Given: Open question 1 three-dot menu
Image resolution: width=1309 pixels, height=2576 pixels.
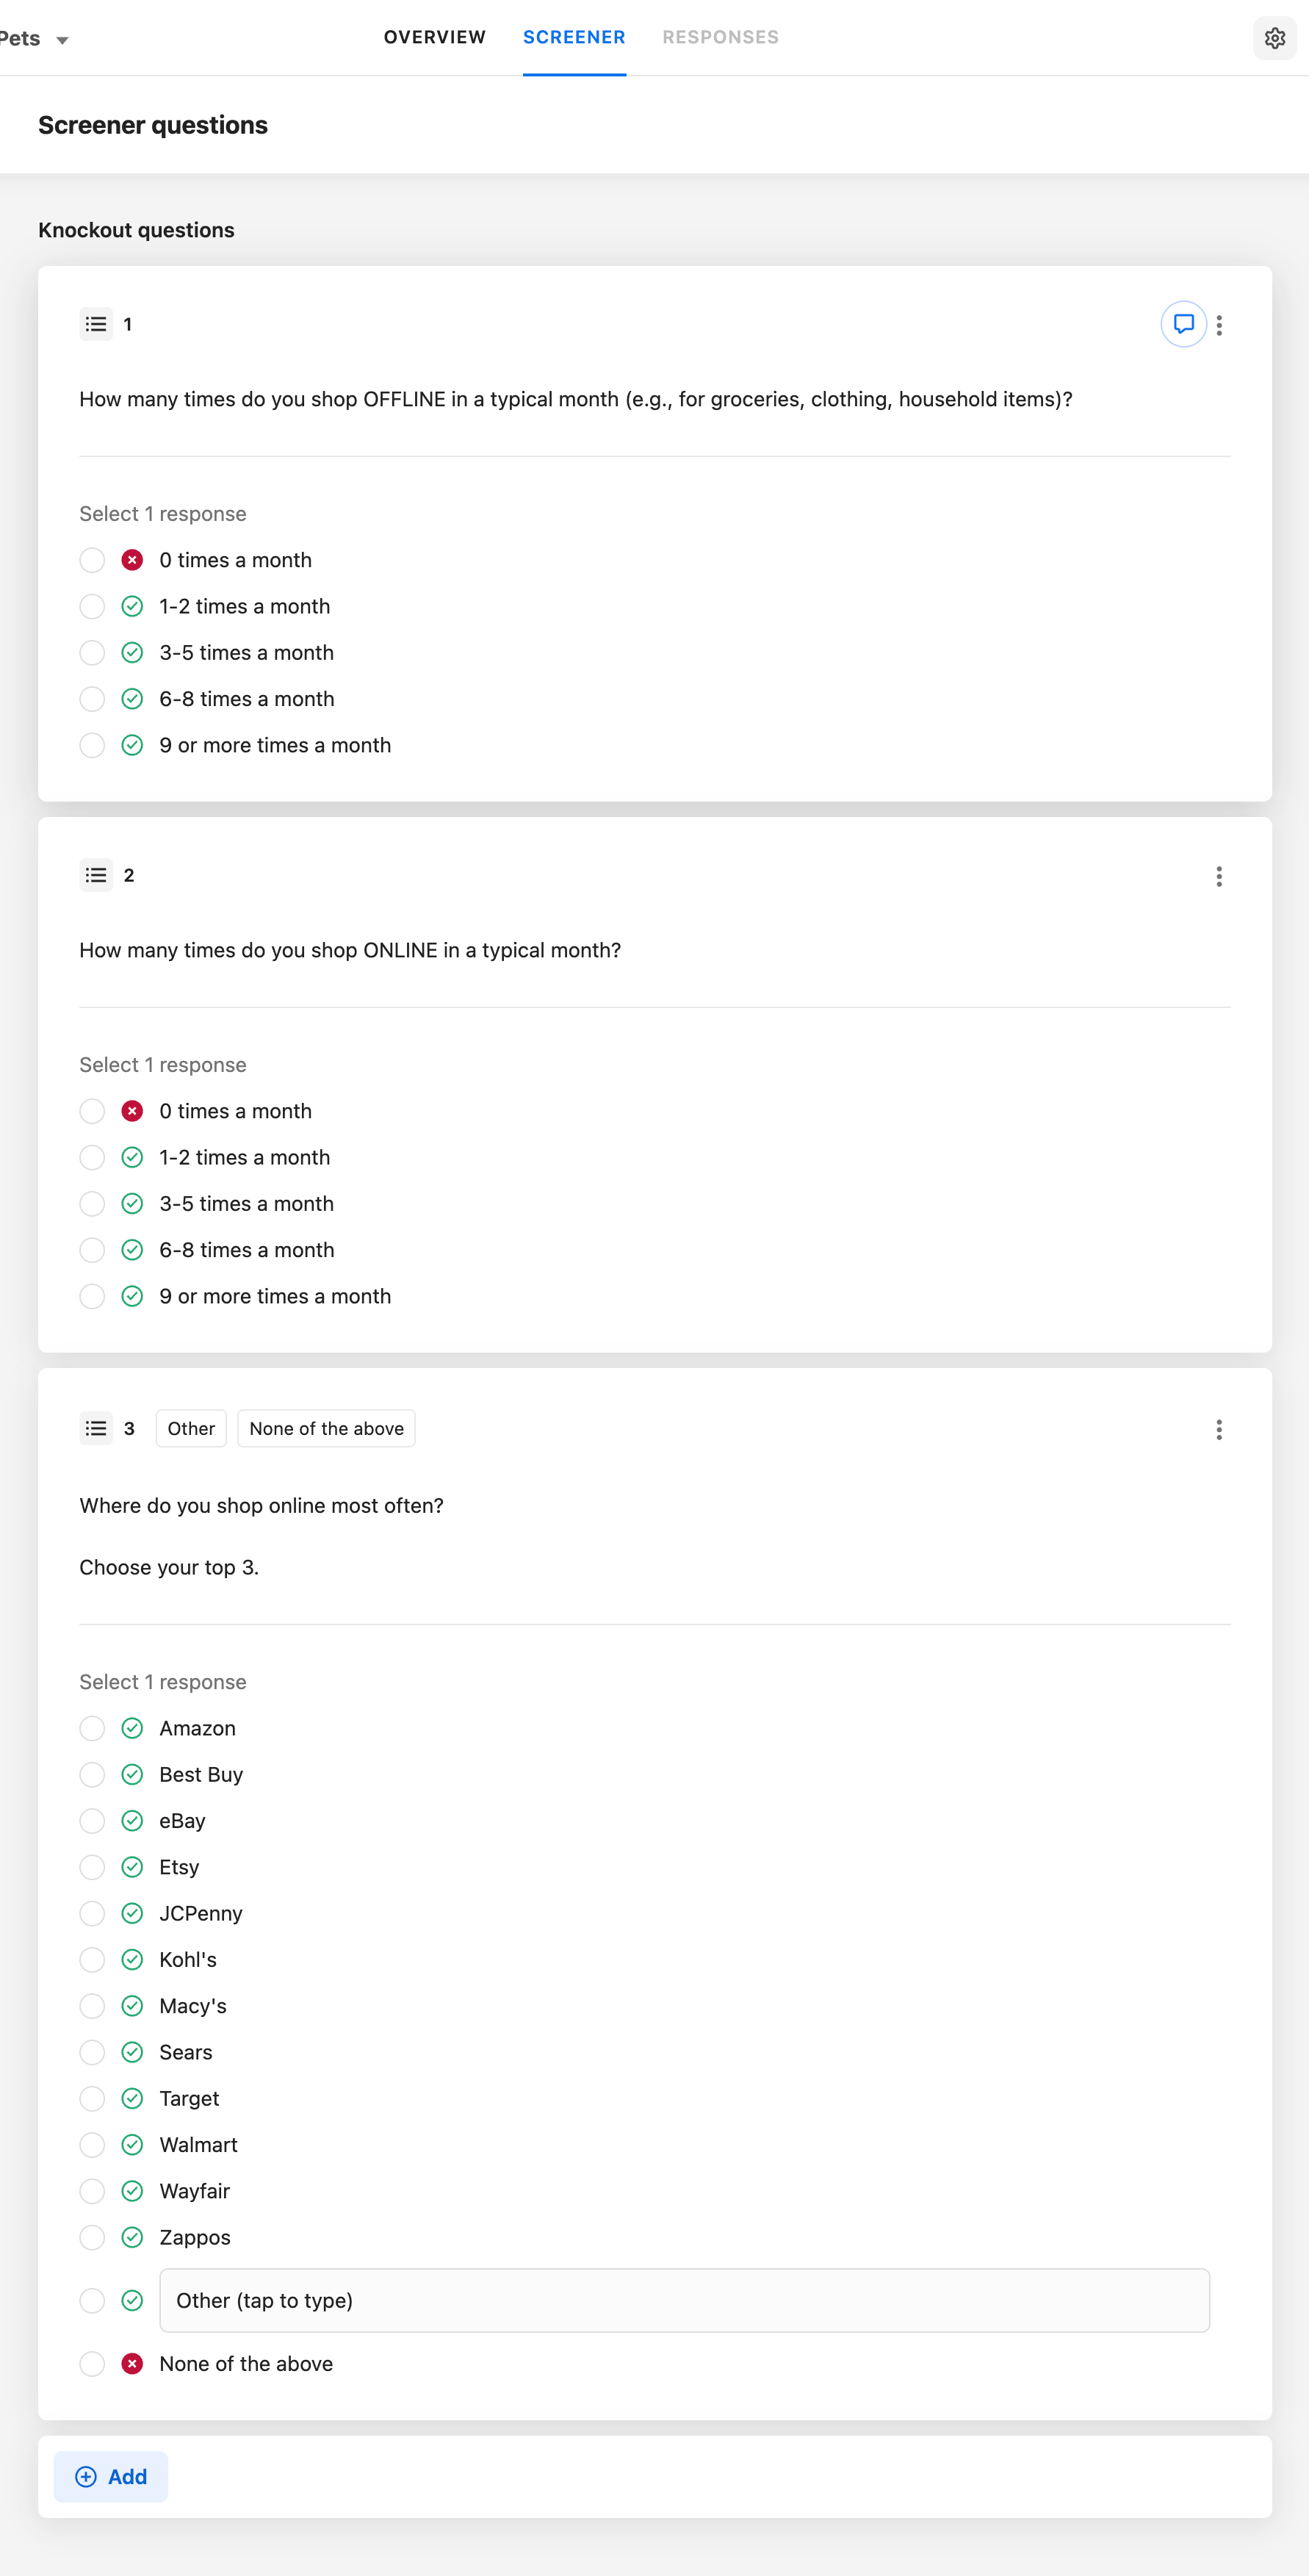Looking at the screenshot, I should [x=1219, y=325].
